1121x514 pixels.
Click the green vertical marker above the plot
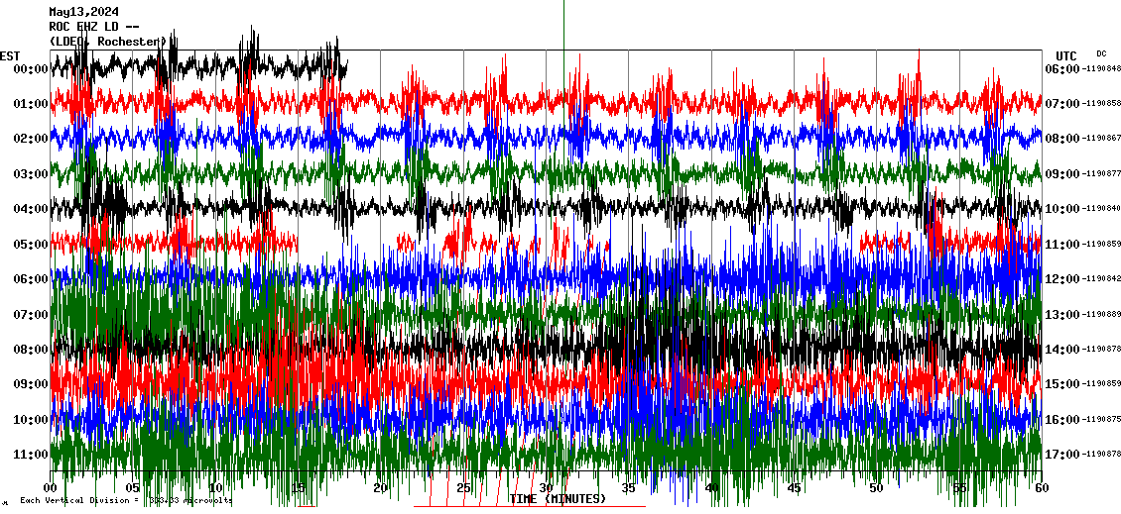[x=563, y=24]
